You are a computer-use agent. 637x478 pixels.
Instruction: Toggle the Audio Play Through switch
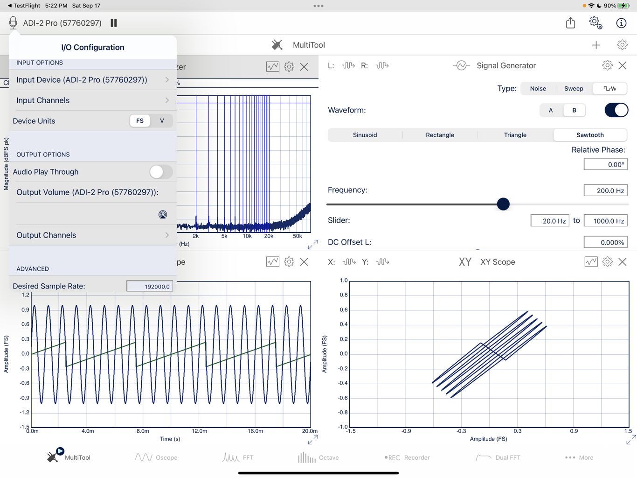pos(161,172)
